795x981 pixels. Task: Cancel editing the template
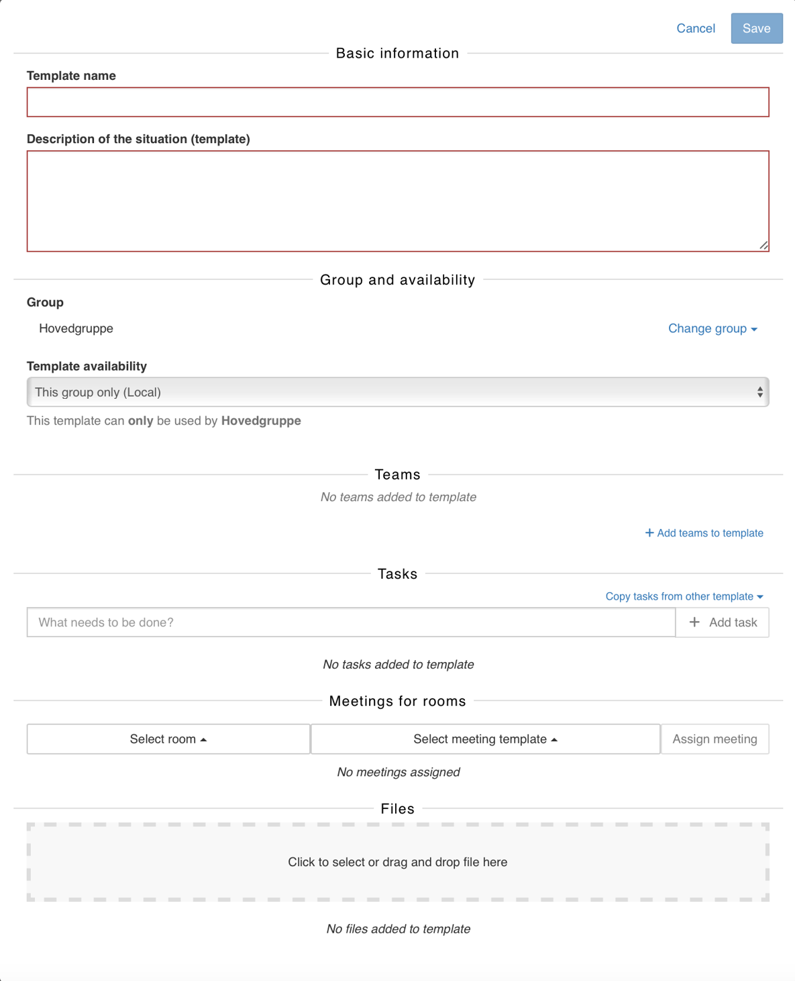[695, 28]
